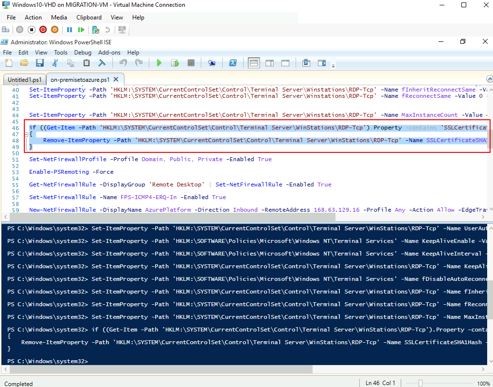Open the Add-ons menu
Screen dimensions: 493x387
coord(109,52)
